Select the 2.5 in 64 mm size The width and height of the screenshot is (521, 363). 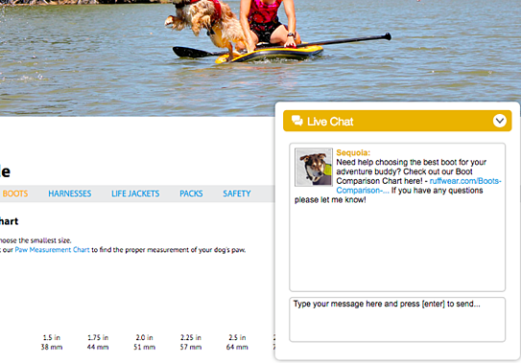[x=237, y=342]
